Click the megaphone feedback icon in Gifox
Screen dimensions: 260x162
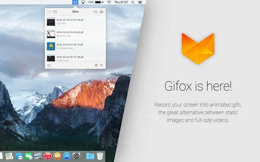[x=49, y=65]
